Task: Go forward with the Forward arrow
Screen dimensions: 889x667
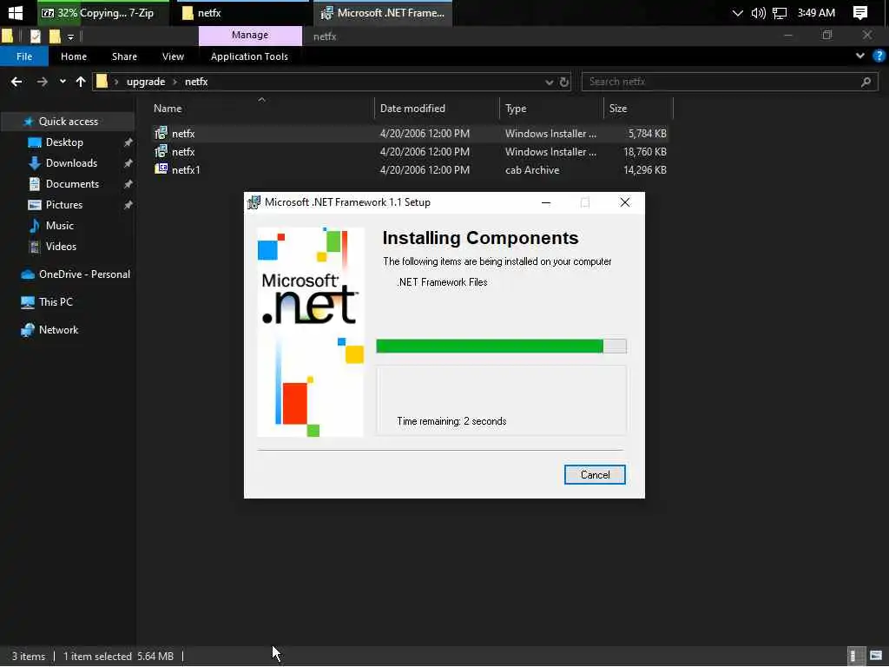Action: click(x=42, y=82)
